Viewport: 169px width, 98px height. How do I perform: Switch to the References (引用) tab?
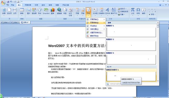click(x=36, y=5)
